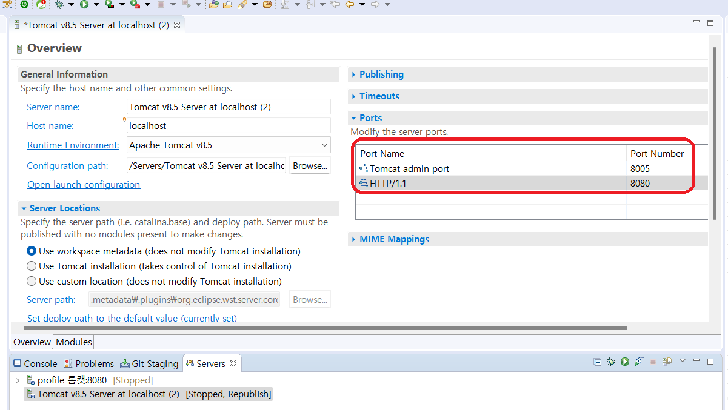
Task: Expand the MIME Mappings section
Action: (x=353, y=239)
